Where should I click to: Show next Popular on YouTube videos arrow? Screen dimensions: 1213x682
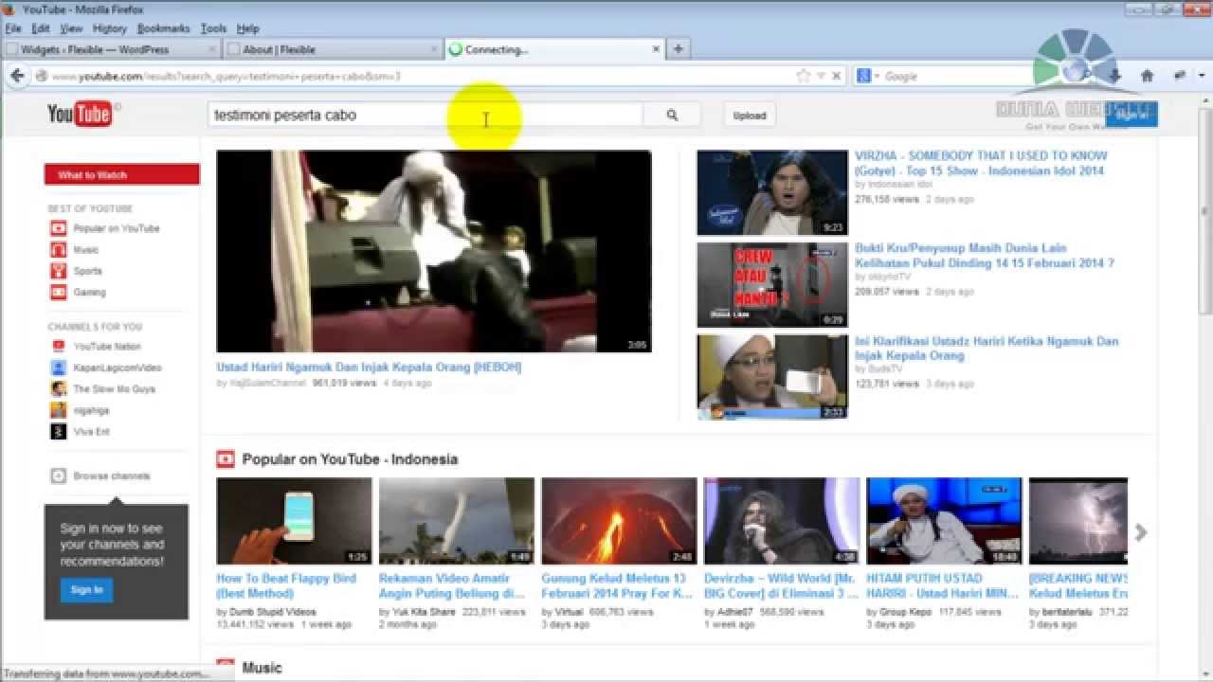(x=1141, y=533)
